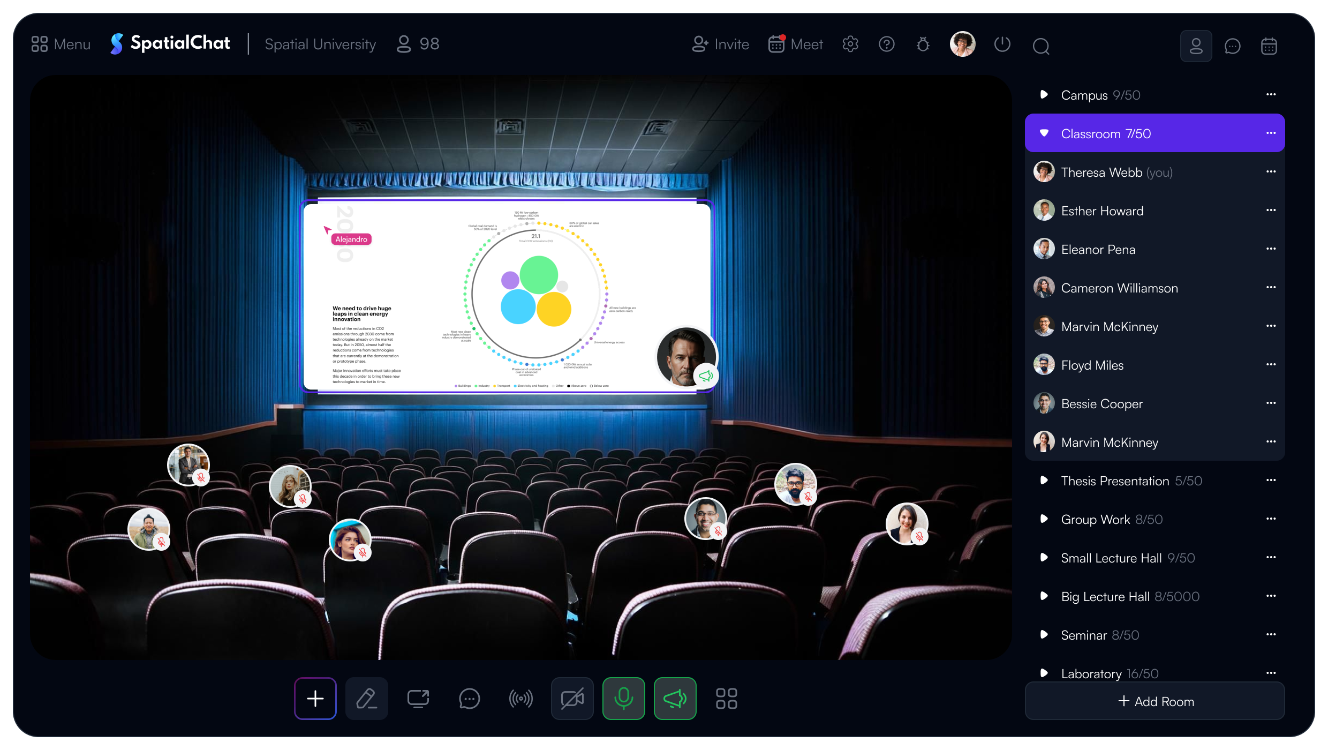
Task: Click the plus add content button
Action: click(x=315, y=699)
